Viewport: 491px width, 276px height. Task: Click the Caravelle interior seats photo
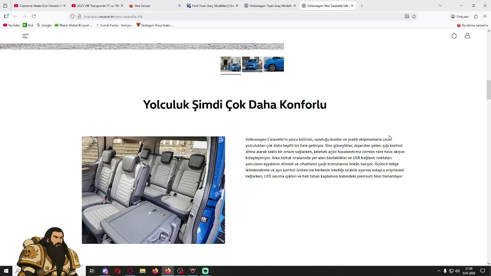pyautogui.click(x=153, y=190)
